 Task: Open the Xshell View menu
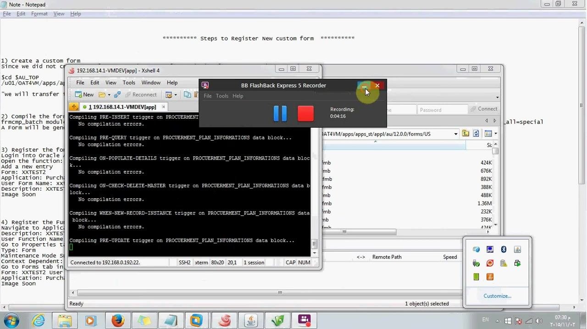tap(111, 82)
